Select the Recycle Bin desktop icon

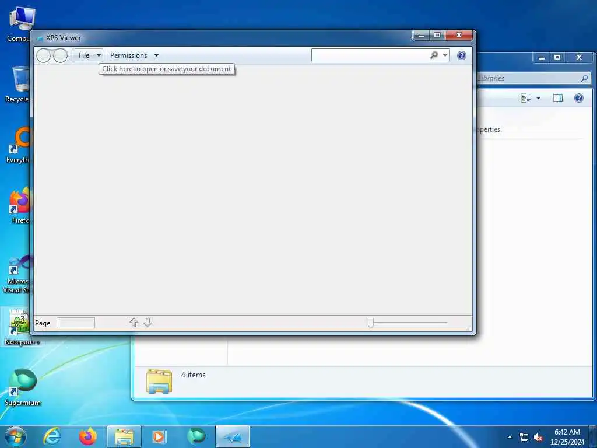(17, 85)
